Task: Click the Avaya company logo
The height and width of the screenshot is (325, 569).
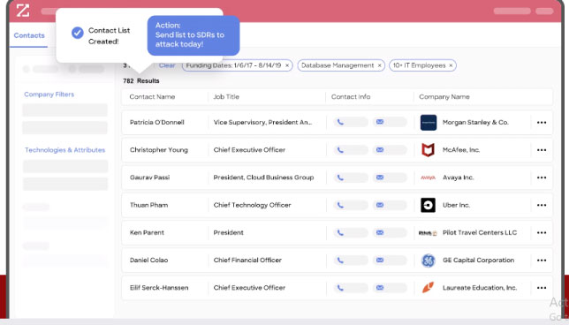Action: point(429,178)
